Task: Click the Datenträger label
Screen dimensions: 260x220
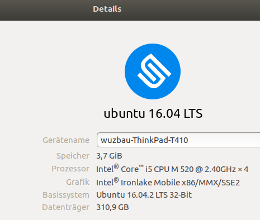Action: 66,207
